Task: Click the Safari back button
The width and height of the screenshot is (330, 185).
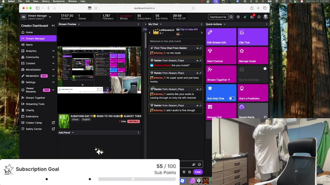Action: (x=48, y=8)
